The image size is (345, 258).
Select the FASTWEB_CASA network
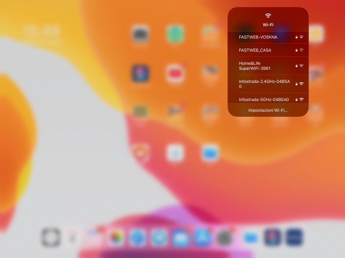(268, 50)
